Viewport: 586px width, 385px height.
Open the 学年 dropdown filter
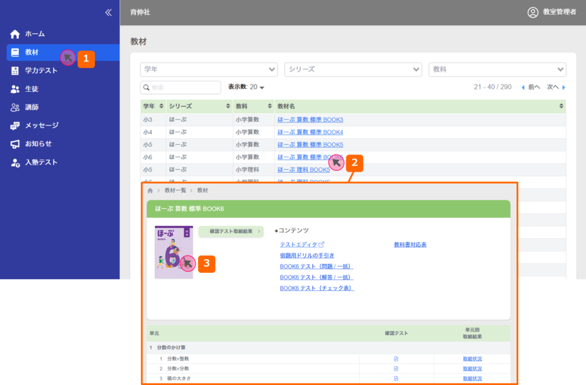pos(208,69)
